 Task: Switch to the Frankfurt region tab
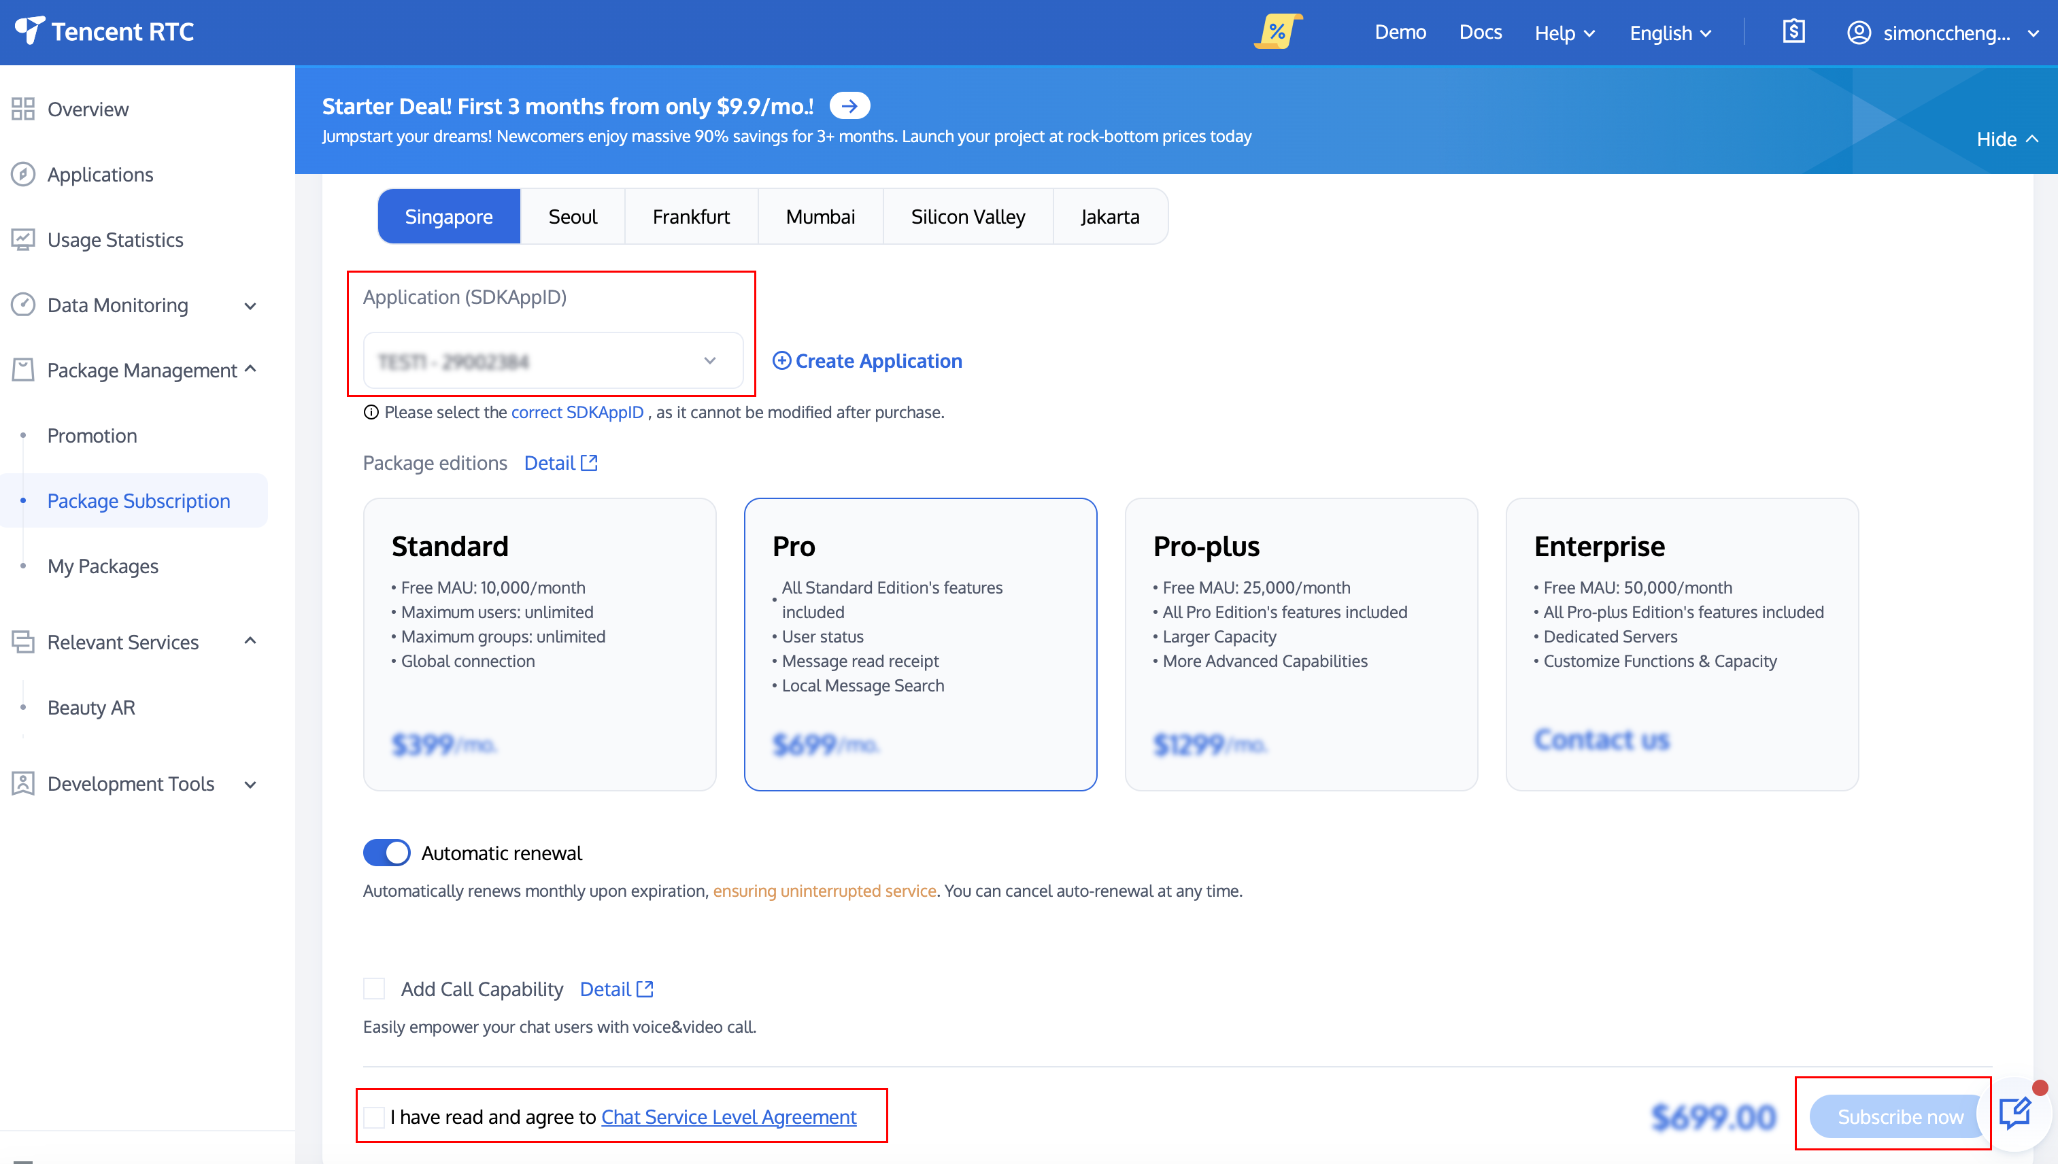pyautogui.click(x=691, y=217)
